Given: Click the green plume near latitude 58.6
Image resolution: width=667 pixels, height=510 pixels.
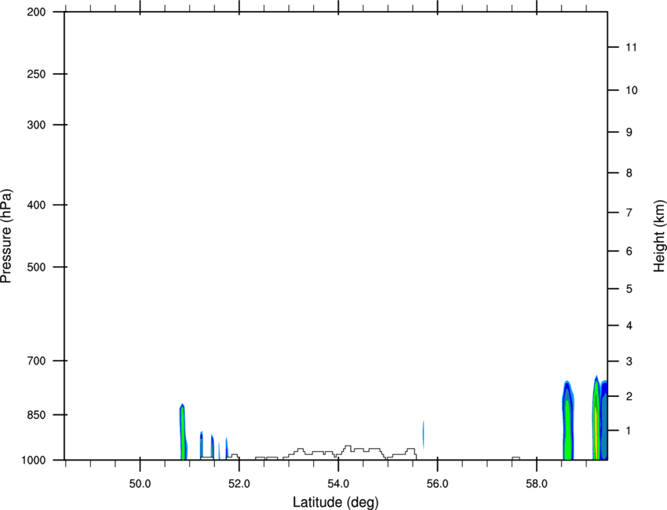Looking at the screenshot, I should pos(567,430).
